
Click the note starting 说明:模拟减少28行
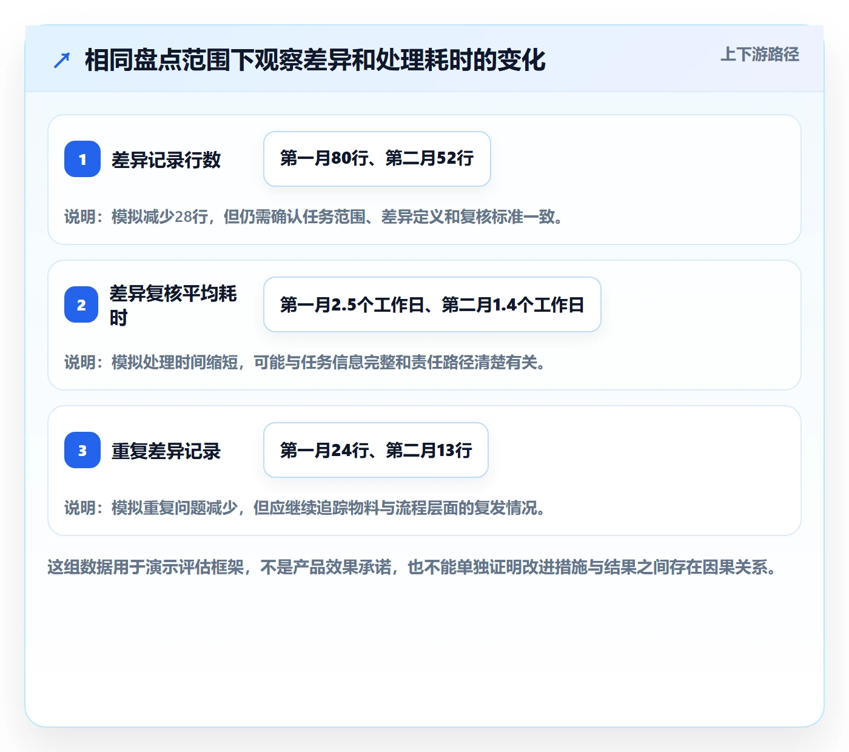tap(315, 217)
